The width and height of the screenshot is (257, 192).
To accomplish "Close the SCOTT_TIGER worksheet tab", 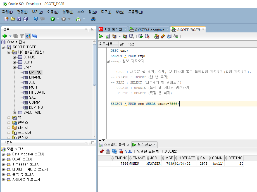I will (203, 29).
